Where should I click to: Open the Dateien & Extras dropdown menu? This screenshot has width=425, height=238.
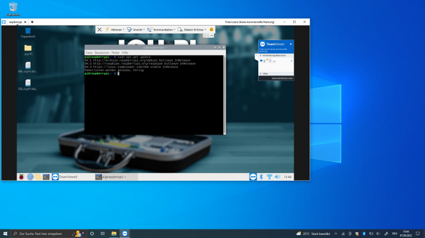192,30
